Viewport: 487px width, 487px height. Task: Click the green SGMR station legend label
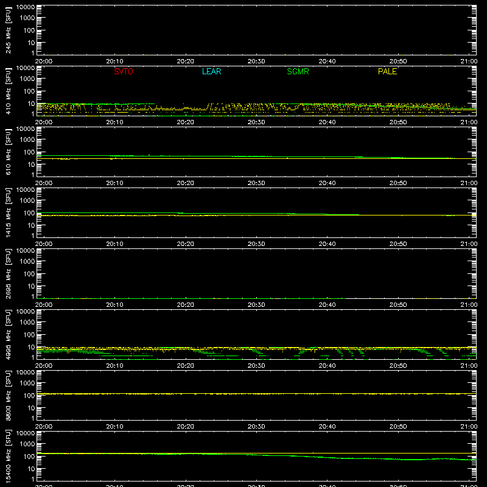pos(298,71)
